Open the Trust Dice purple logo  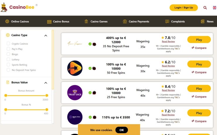click(x=75, y=93)
